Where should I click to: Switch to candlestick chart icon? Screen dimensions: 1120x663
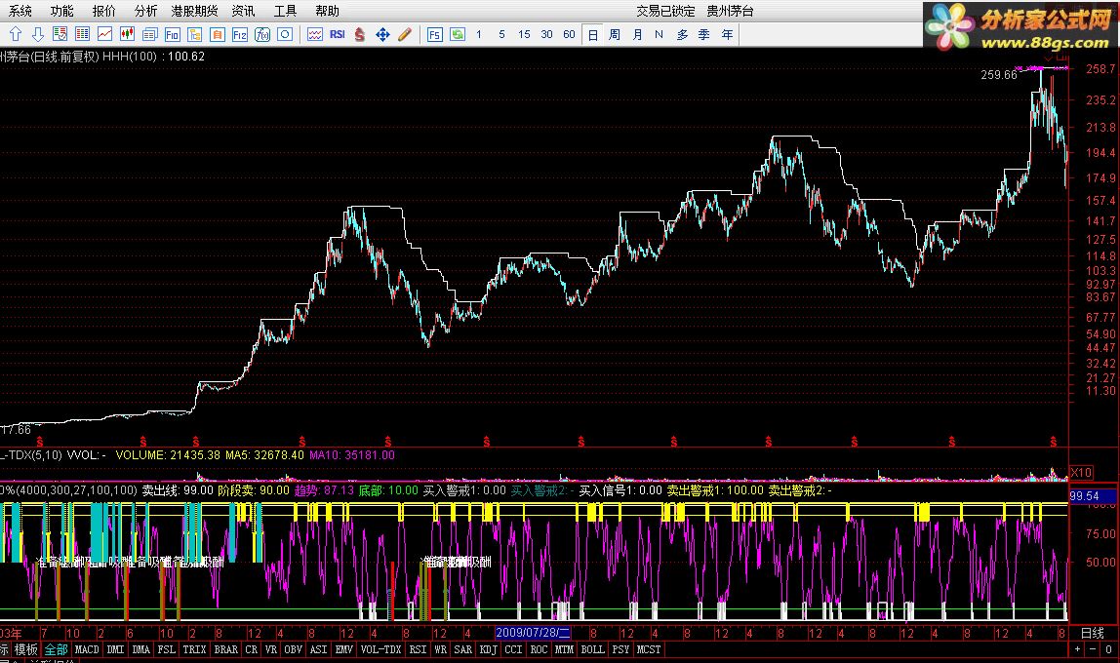(127, 34)
